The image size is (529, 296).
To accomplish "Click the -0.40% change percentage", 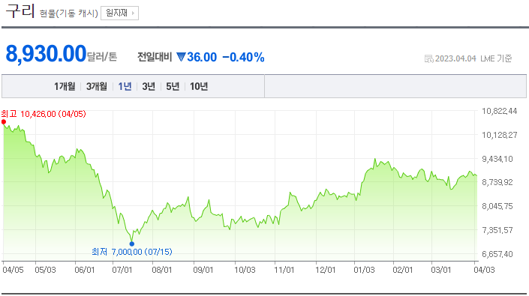I will pos(243,57).
